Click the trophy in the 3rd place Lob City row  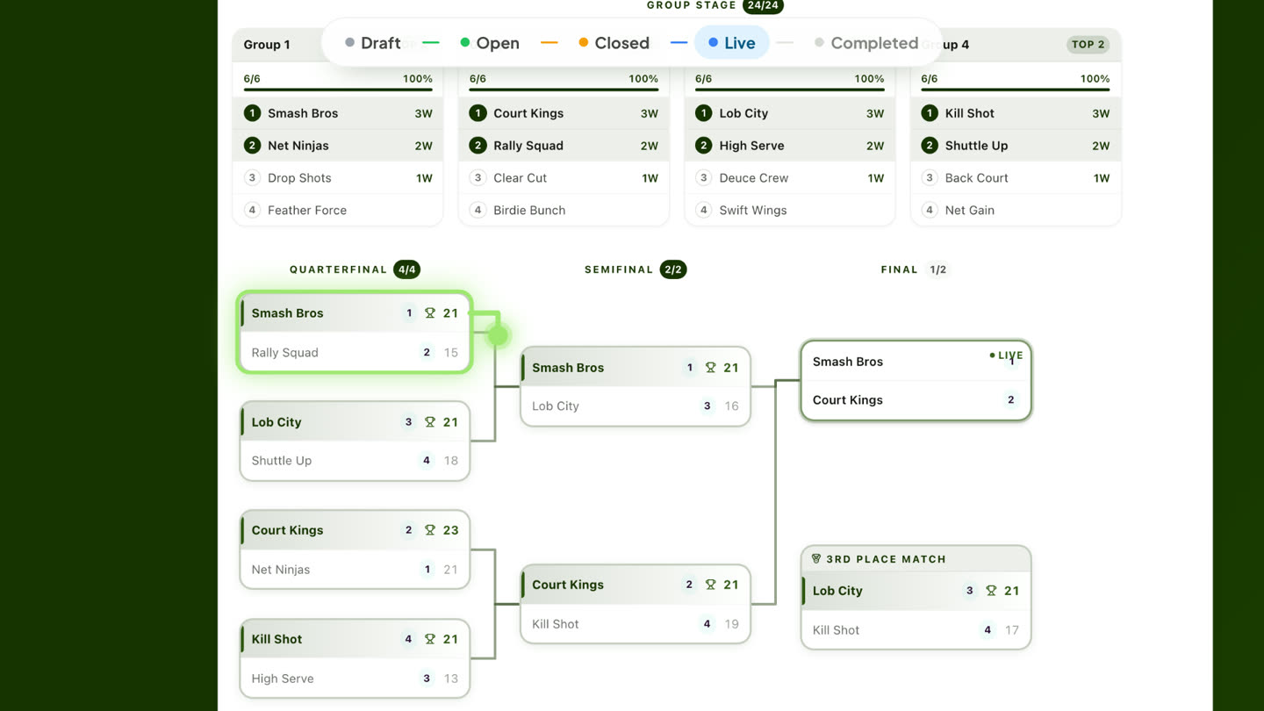tap(991, 591)
